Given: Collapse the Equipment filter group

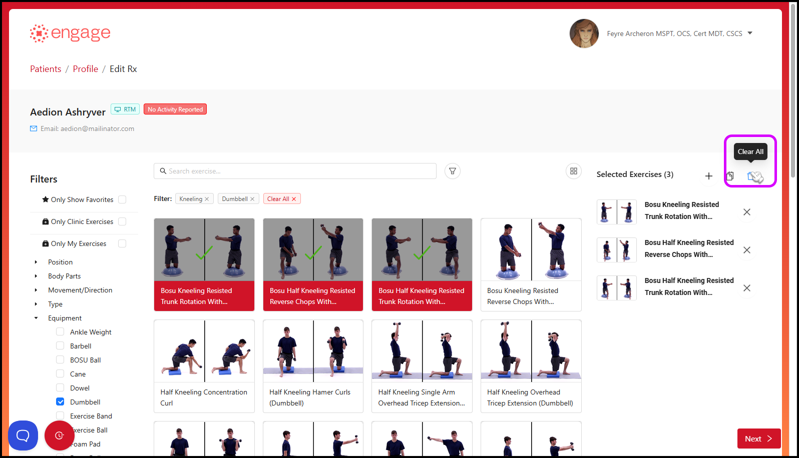Looking at the screenshot, I should tap(36, 318).
